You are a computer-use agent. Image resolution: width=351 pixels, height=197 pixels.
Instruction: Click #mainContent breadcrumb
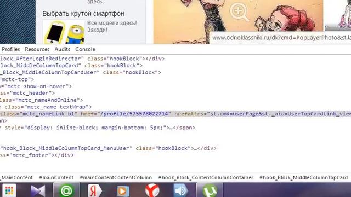coord(56,178)
